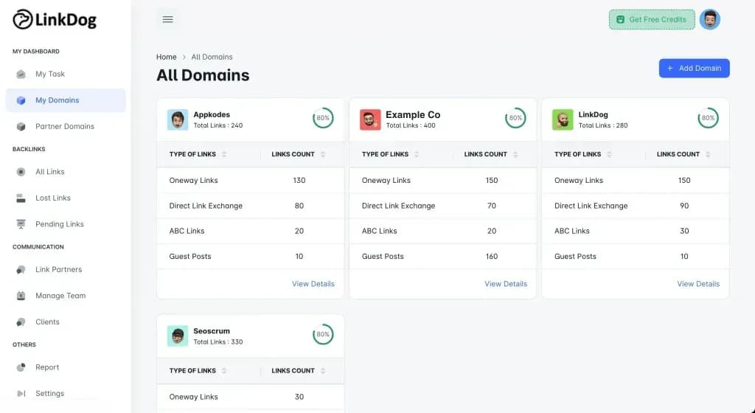Viewport: 755px width, 413px height.
Task: Click the Report pie chart icon
Action: pos(21,367)
